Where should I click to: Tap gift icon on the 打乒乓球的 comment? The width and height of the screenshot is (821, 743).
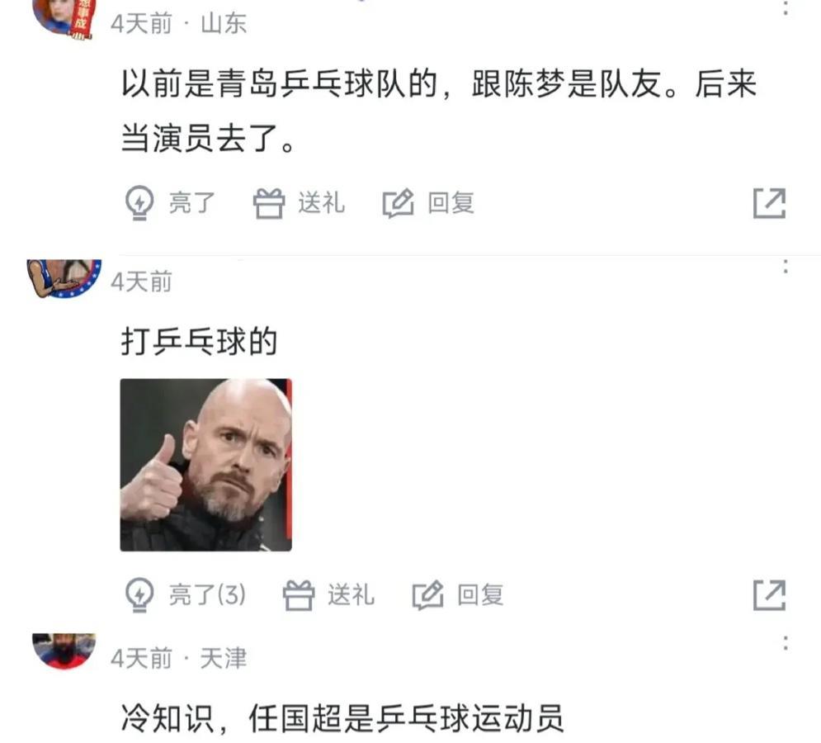(x=299, y=595)
